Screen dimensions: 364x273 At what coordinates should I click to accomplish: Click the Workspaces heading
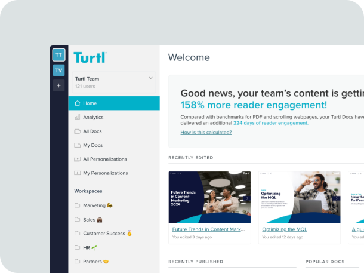click(88, 191)
